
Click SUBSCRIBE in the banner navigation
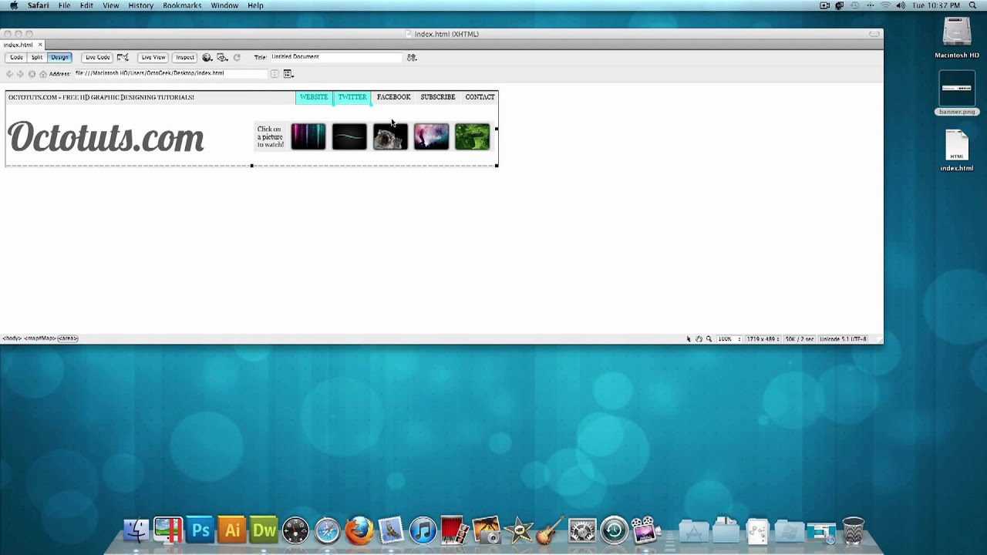(x=437, y=97)
